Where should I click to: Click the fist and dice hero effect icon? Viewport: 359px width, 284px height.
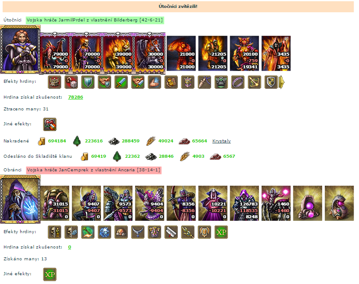71,82
